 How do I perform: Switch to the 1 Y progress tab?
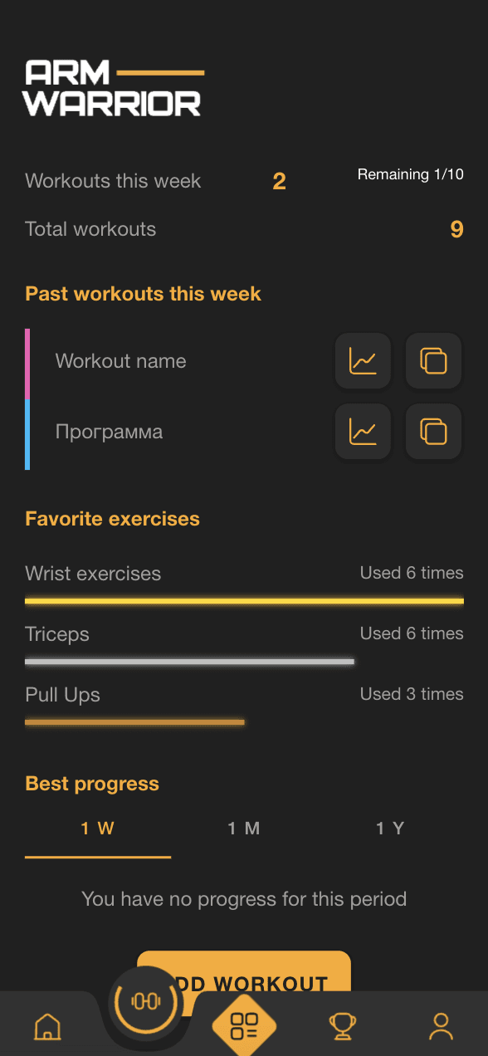[390, 828]
